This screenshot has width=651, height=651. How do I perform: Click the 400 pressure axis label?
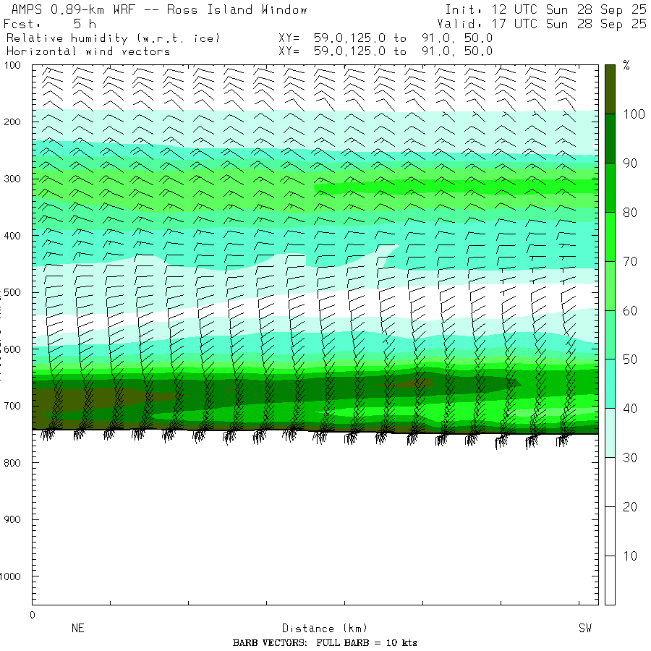12,236
